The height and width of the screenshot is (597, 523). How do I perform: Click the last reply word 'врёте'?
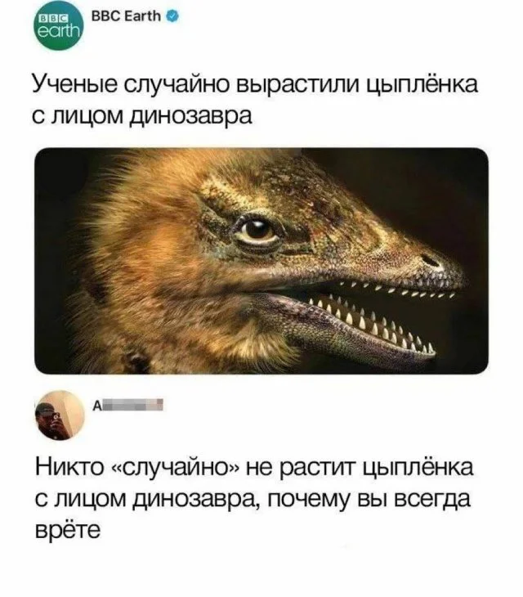[x=68, y=531]
